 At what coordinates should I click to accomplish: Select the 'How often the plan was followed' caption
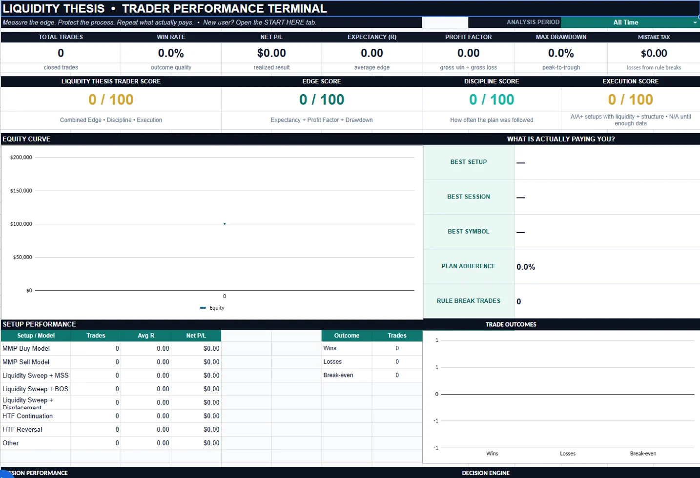click(492, 120)
